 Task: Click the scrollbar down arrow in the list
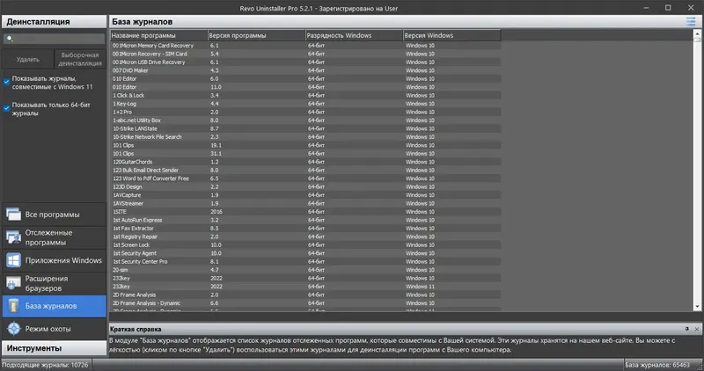coord(697,307)
